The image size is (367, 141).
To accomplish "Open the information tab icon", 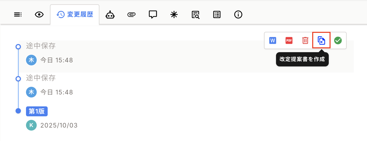I will (238, 15).
